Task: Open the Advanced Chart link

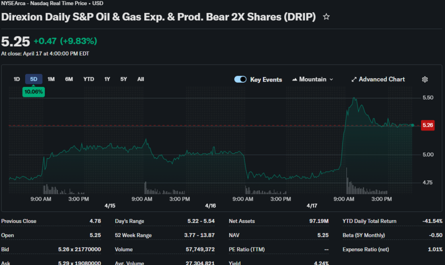Action: tap(378, 79)
